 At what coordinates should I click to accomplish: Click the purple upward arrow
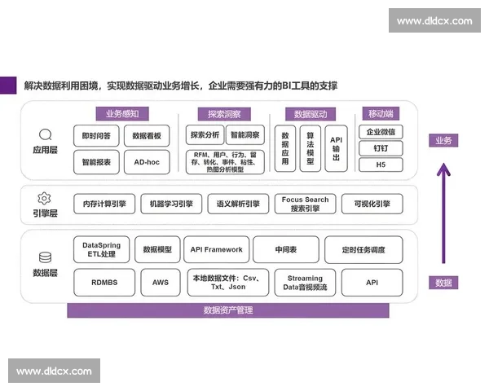pyautogui.click(x=443, y=212)
